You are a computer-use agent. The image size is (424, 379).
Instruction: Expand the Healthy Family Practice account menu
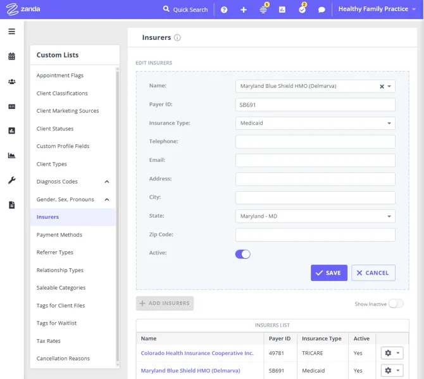377,9
